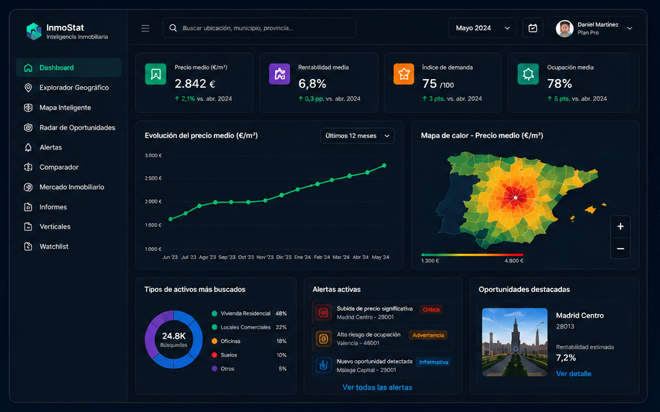Open Mapa Inteligente menu item

pyautogui.click(x=68, y=108)
